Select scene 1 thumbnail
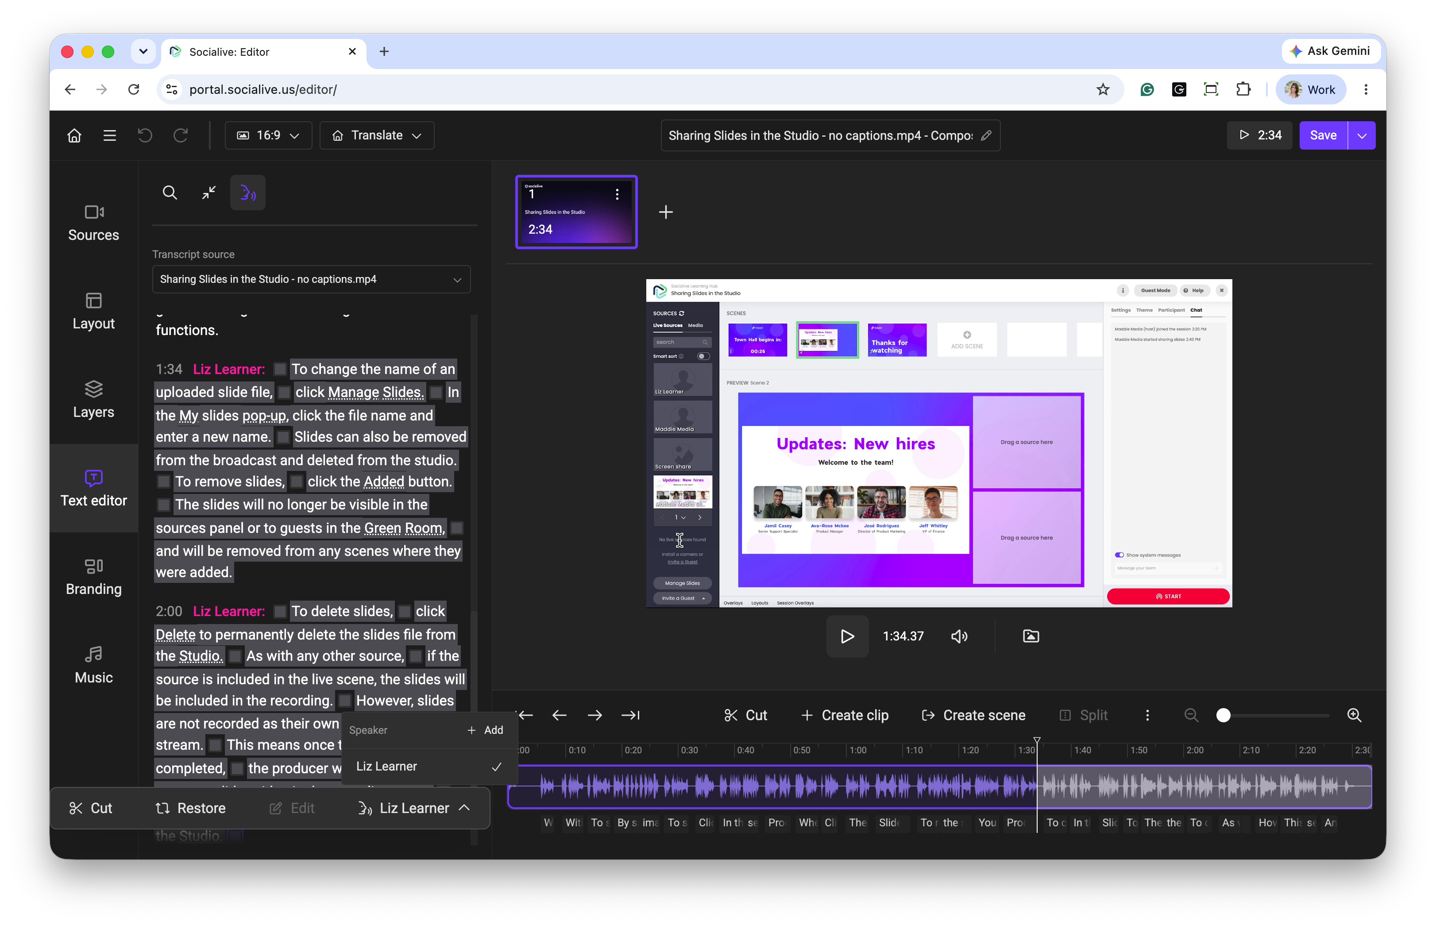The image size is (1436, 925). point(576,212)
